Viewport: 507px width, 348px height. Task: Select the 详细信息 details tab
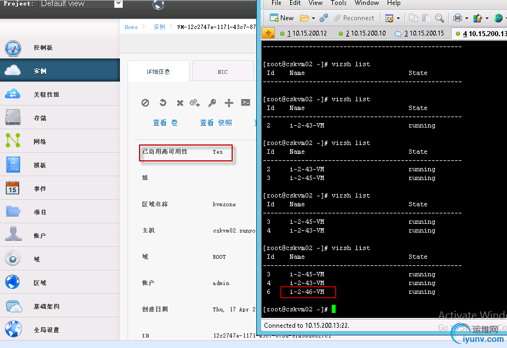(158, 71)
